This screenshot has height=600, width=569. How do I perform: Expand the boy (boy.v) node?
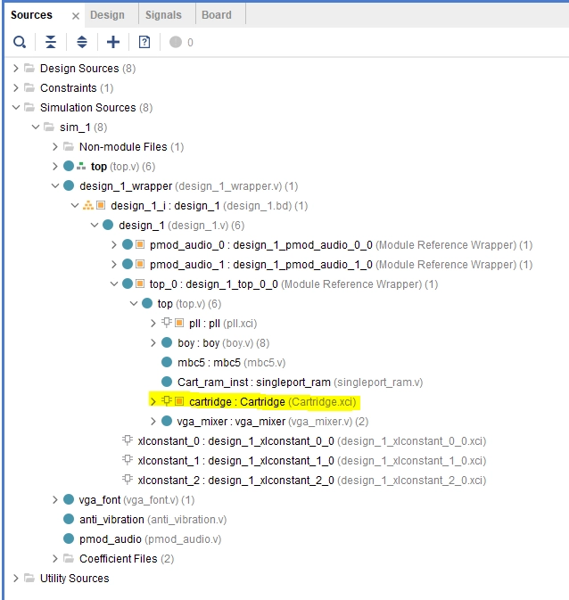click(x=153, y=343)
